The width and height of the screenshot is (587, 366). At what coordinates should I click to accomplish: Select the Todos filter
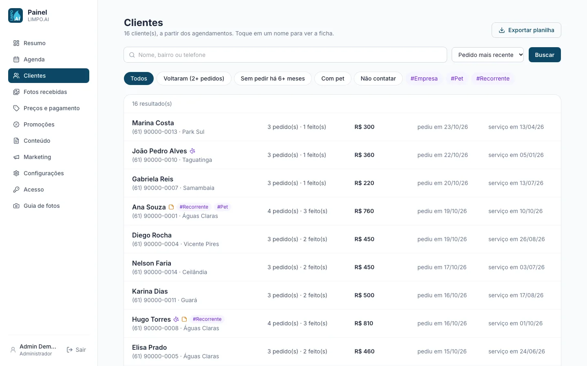139,78
